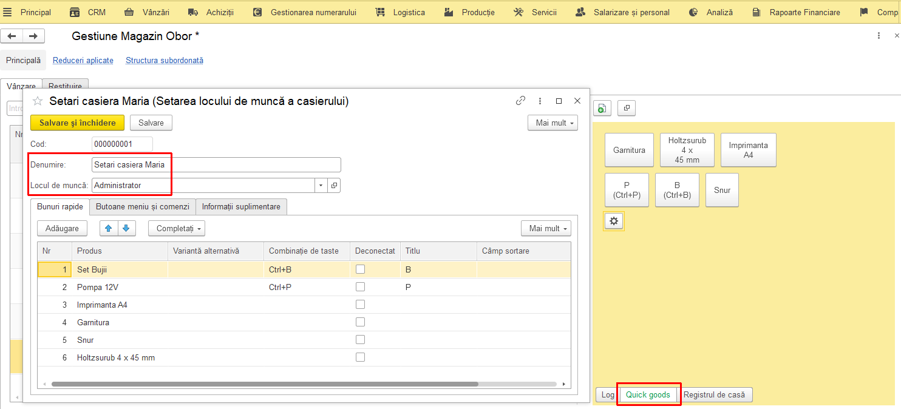Open the hamburger main menu icon
901x409 pixels.
tap(7, 12)
